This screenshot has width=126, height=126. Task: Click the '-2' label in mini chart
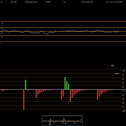point(81,119)
